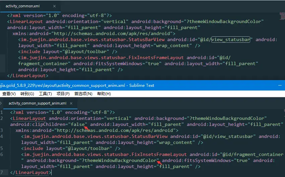This screenshot has width=285, height=177.
Task: Select the activity_common_support_anim.xml tab
Action: point(38,103)
